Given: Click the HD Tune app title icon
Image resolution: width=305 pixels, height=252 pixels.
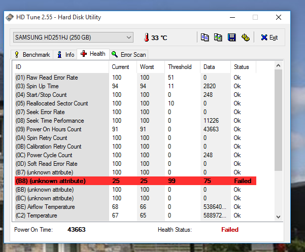Looking at the screenshot, I should [x=10, y=17].
